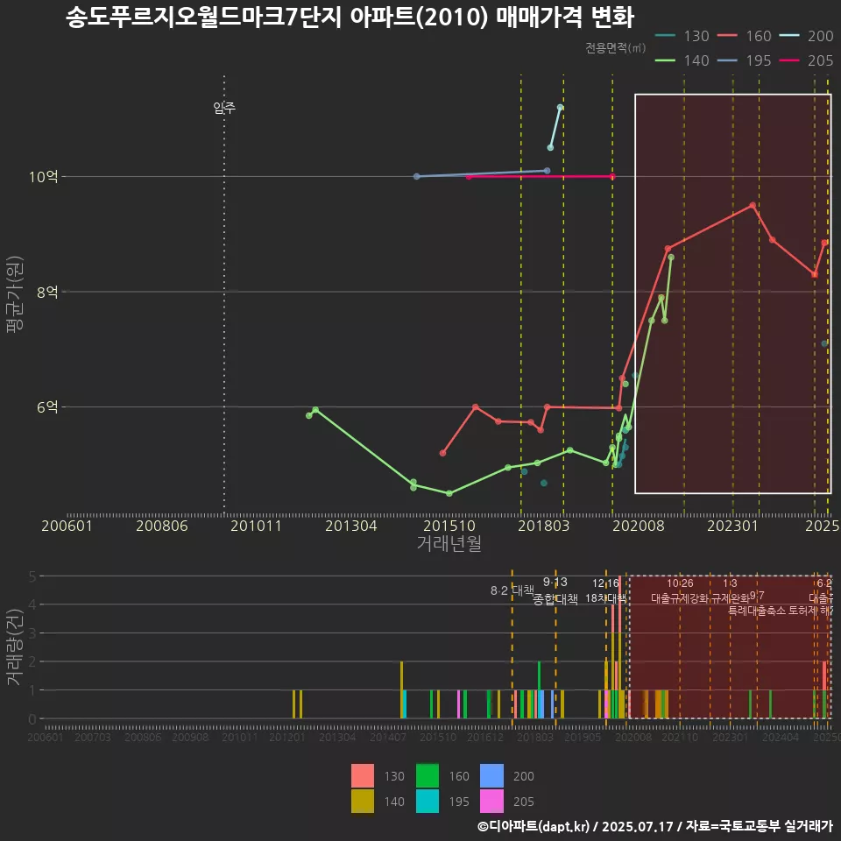Click the 12·16 18차대책 policy annotation
The width and height of the screenshot is (841, 841).
605,590
